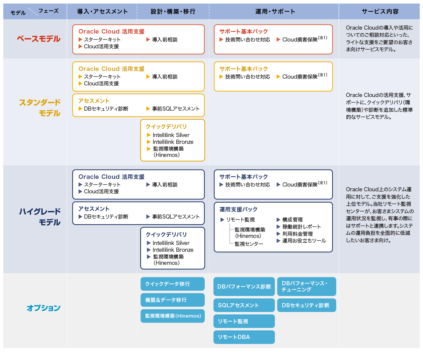Click the 運用支援パック heading

pos(238,209)
